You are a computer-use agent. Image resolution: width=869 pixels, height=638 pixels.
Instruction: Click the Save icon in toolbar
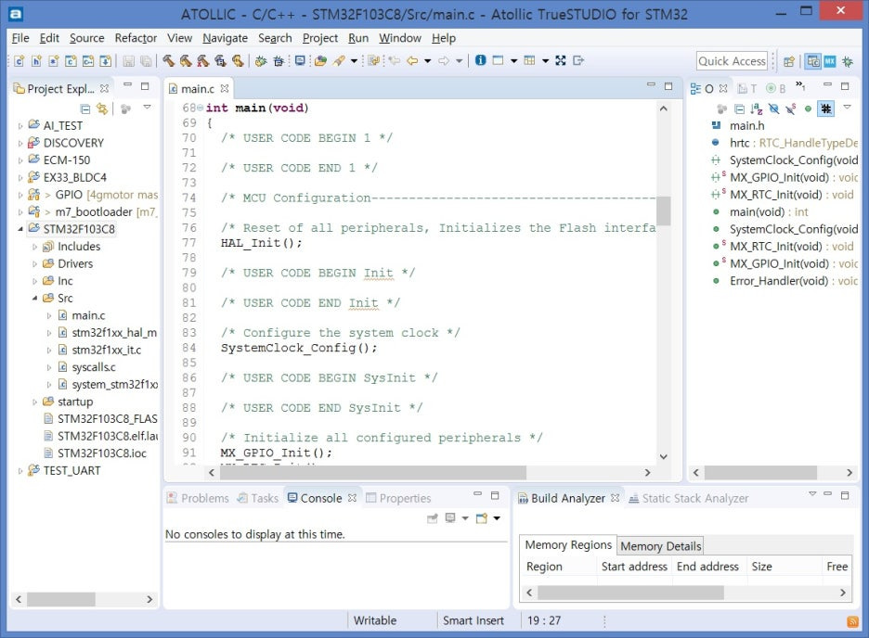(x=127, y=61)
